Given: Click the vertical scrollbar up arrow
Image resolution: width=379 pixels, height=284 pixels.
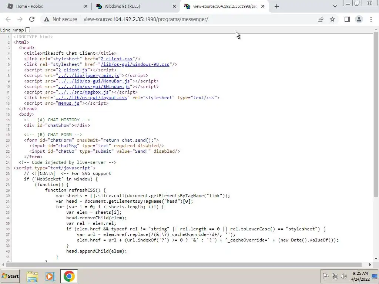Looking at the screenshot, I should [376, 30].
